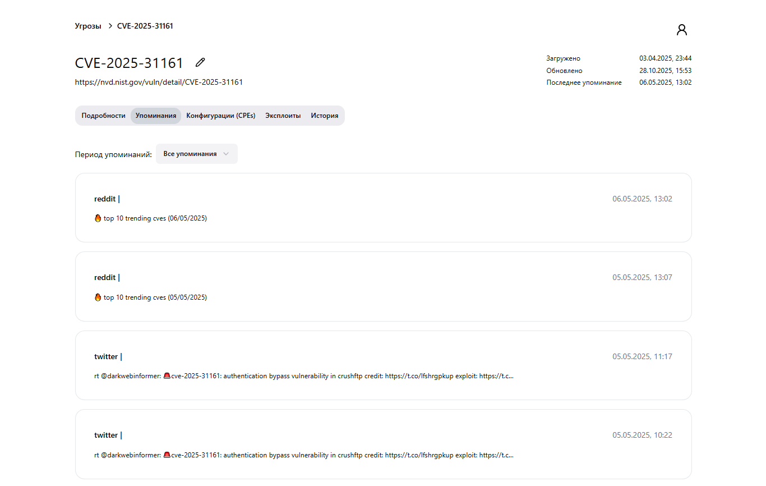This screenshot has width=766, height=486.
Task: Go back to Угрозы breadcrumb
Action: (88, 26)
